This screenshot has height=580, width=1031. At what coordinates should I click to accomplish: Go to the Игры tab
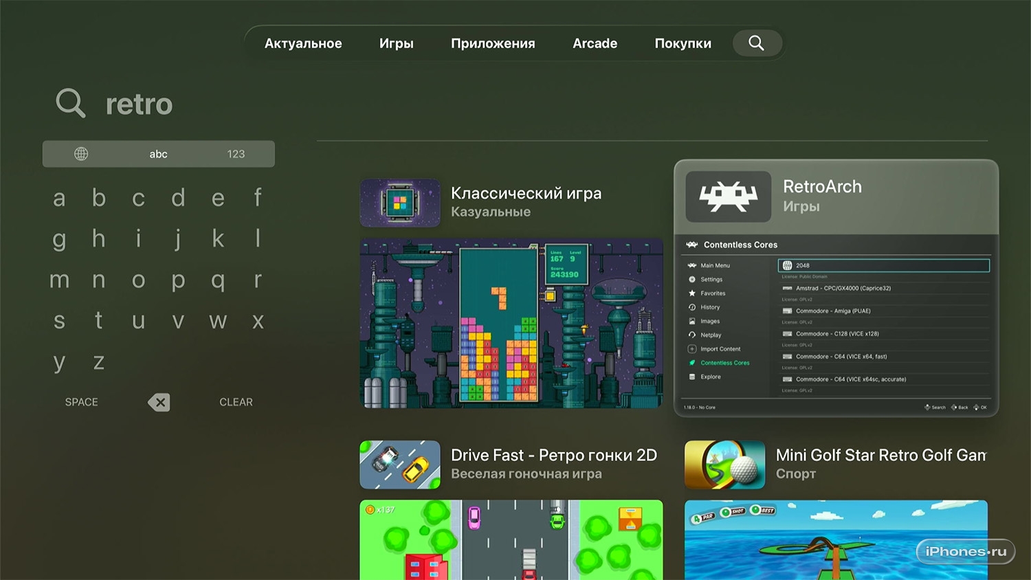coord(396,43)
